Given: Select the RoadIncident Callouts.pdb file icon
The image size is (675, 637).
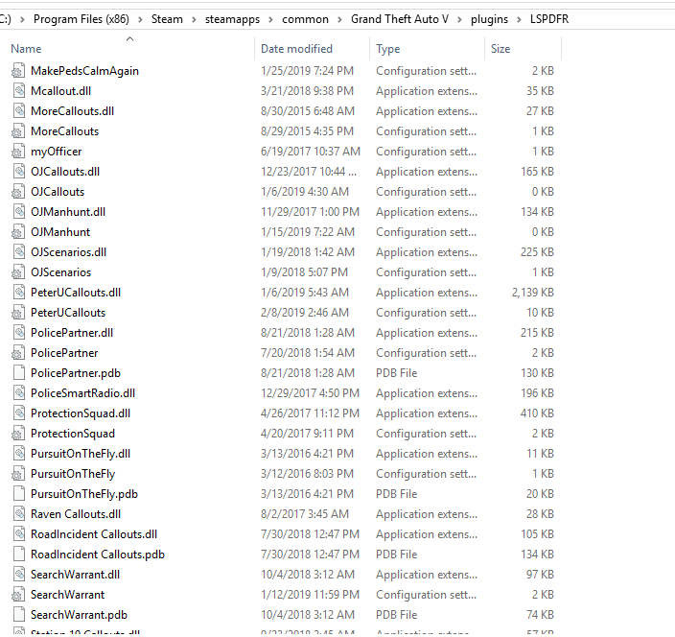Looking at the screenshot, I should pyautogui.click(x=18, y=554).
